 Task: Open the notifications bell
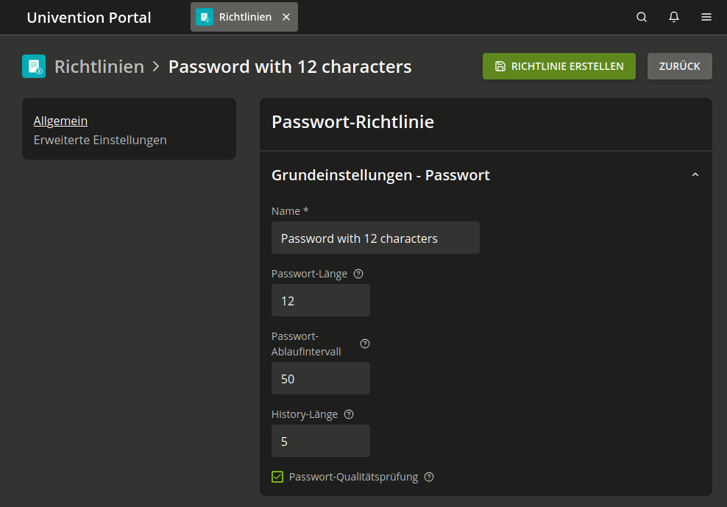(x=674, y=17)
